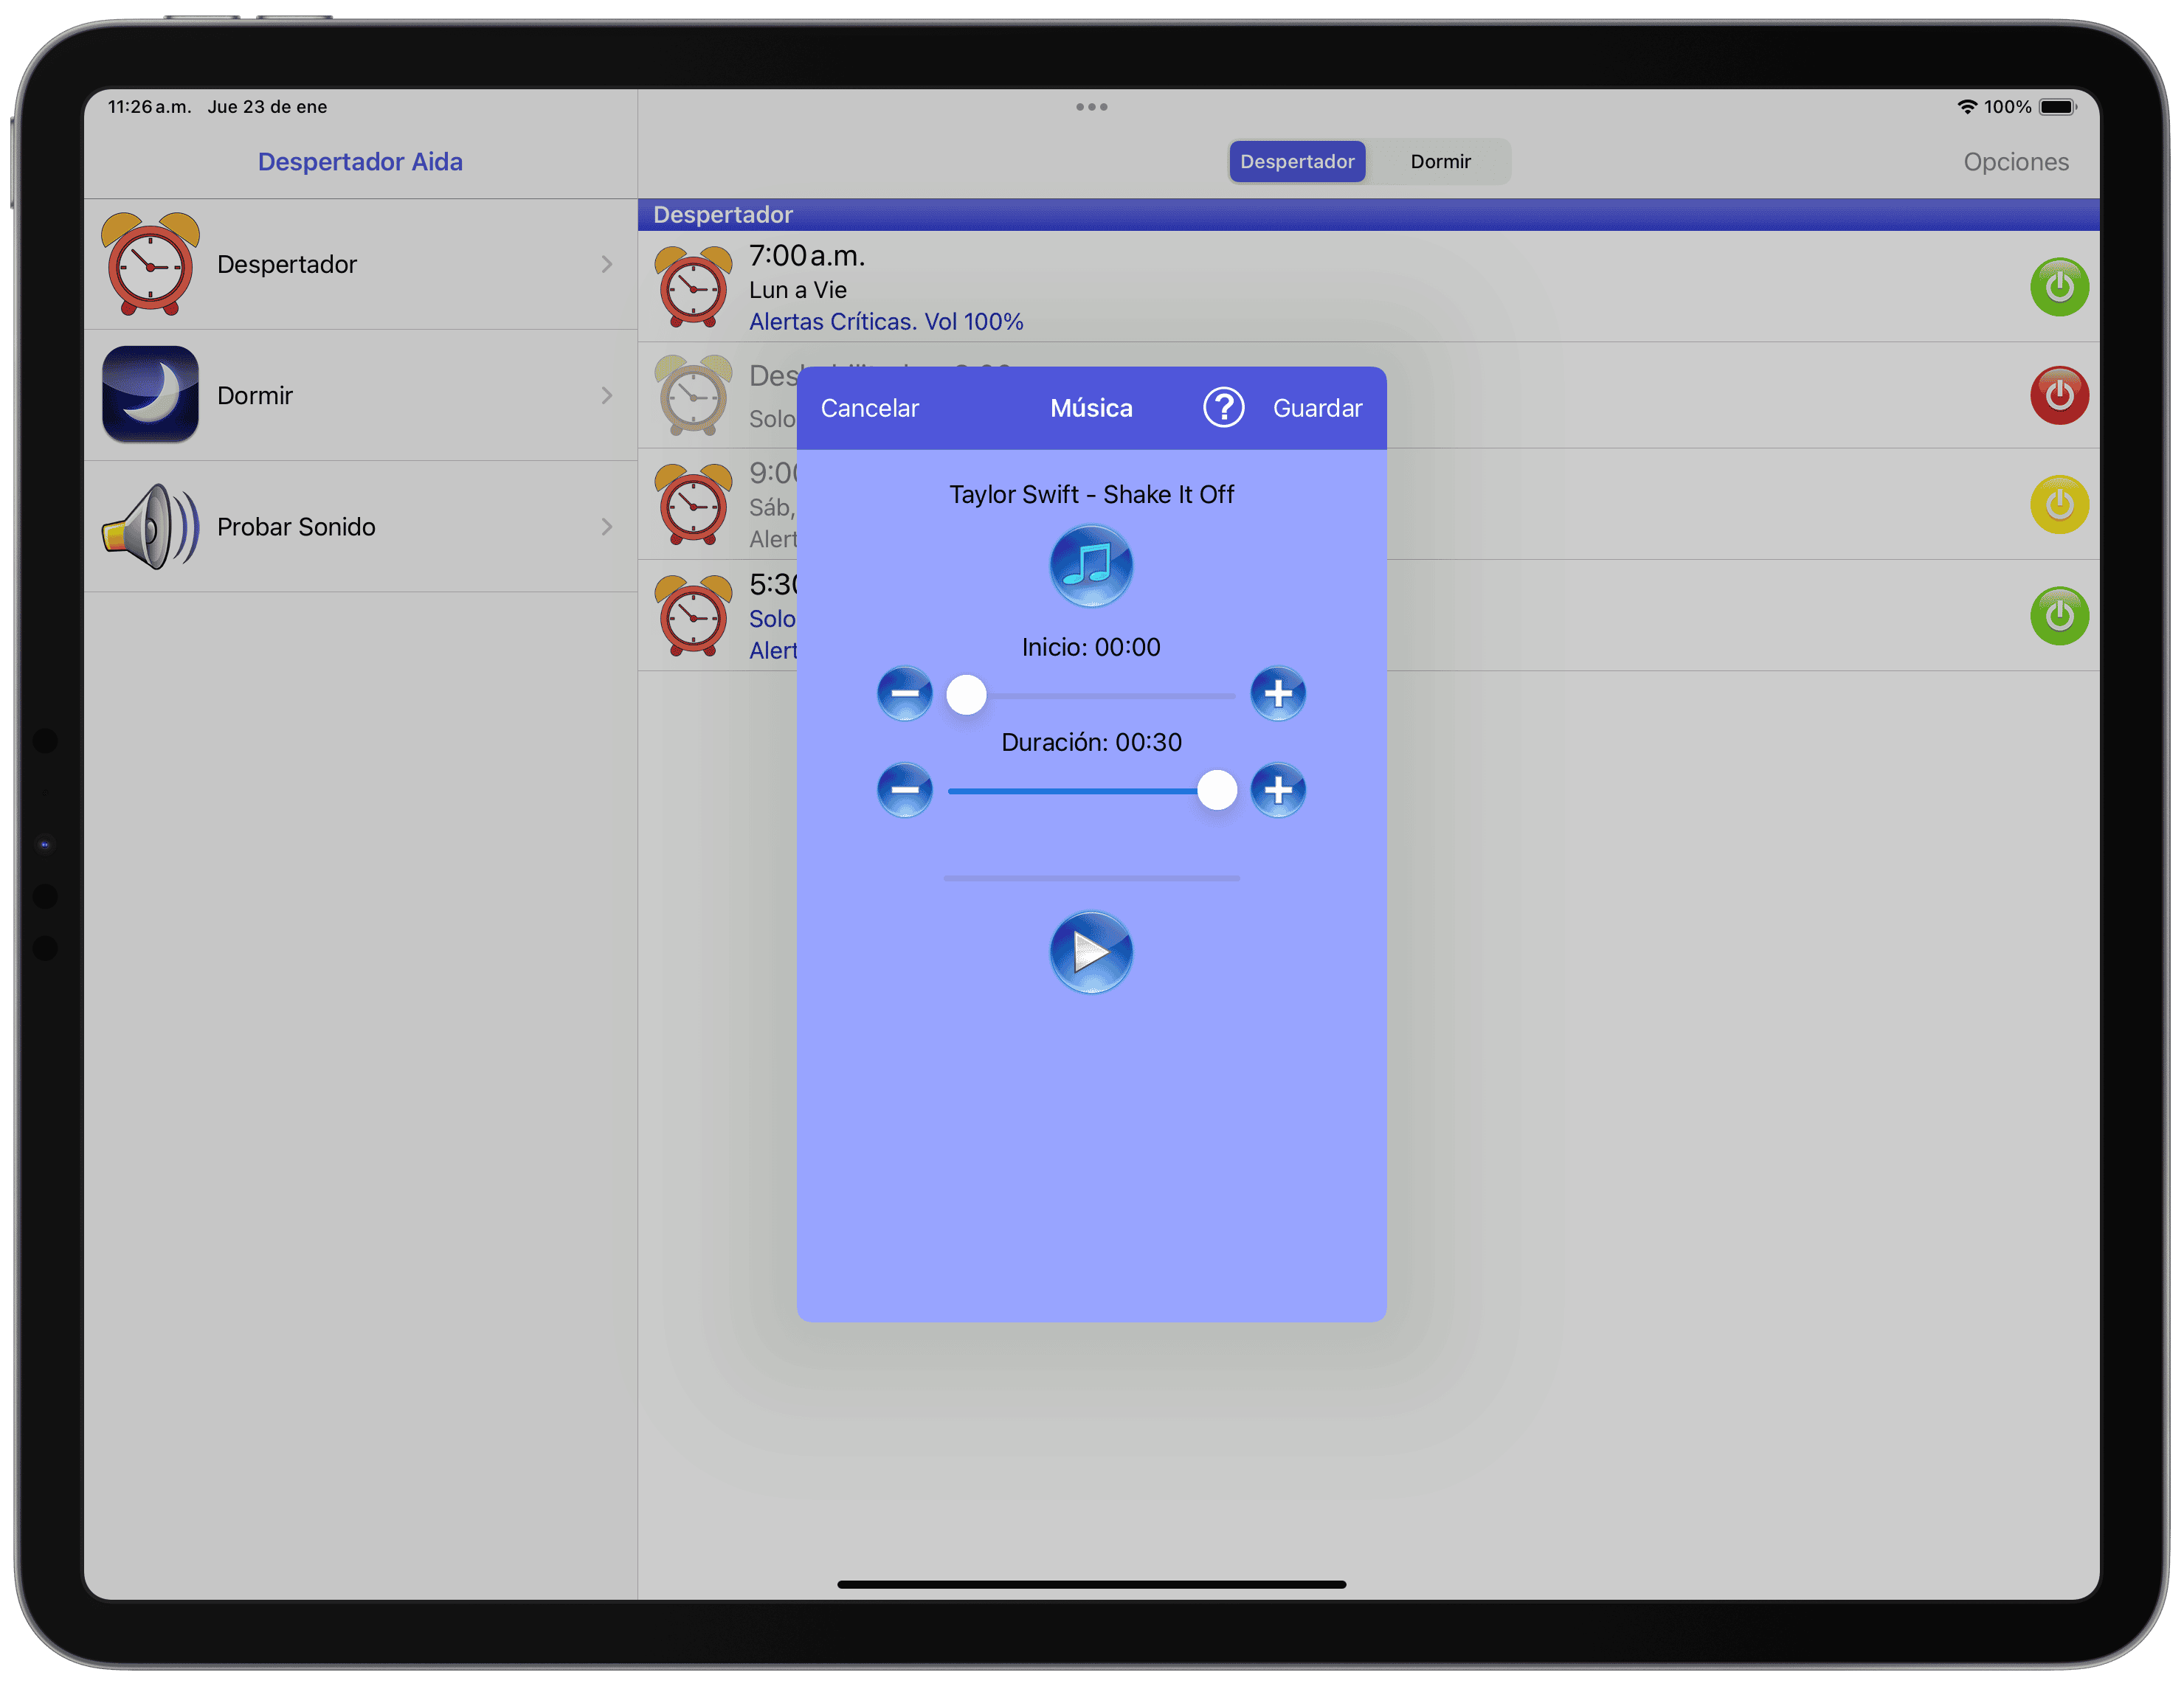Click the battery status icon
Image resolution: width=2184 pixels, height=1689 pixels.
point(2057,107)
